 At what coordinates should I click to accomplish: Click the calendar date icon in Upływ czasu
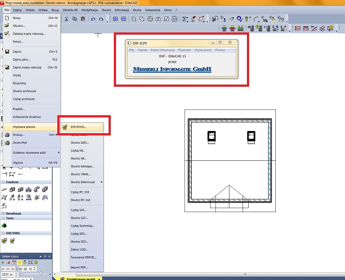[14, 262]
